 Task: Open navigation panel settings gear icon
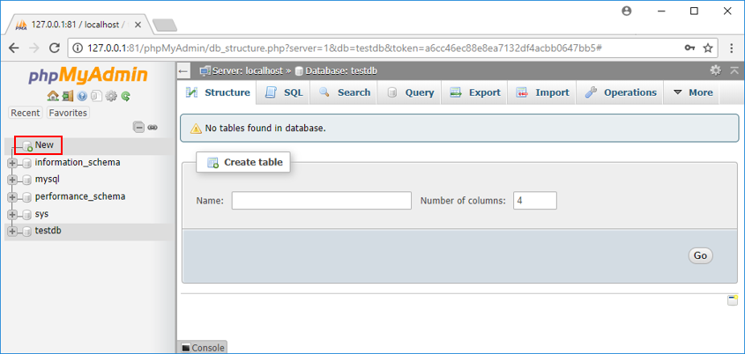point(111,96)
